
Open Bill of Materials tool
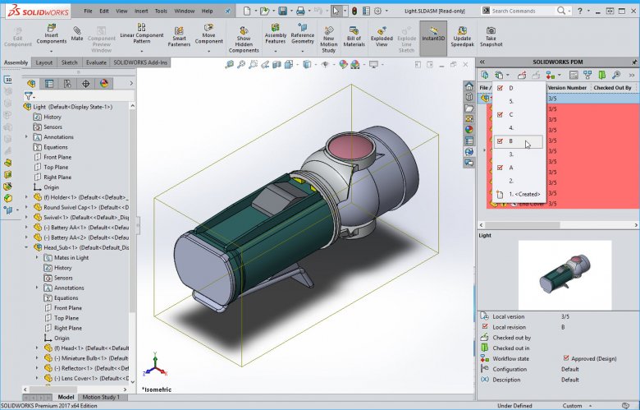354,36
